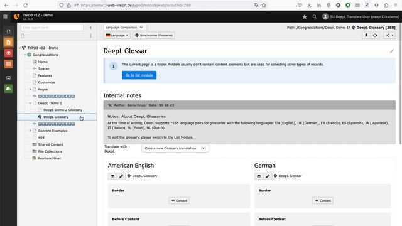Clear cache using the lightning bolt icon

point(366,35)
